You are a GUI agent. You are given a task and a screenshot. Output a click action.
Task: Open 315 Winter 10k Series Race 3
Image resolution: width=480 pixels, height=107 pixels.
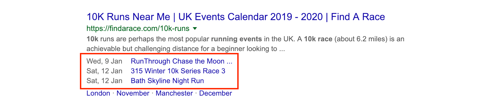(178, 71)
